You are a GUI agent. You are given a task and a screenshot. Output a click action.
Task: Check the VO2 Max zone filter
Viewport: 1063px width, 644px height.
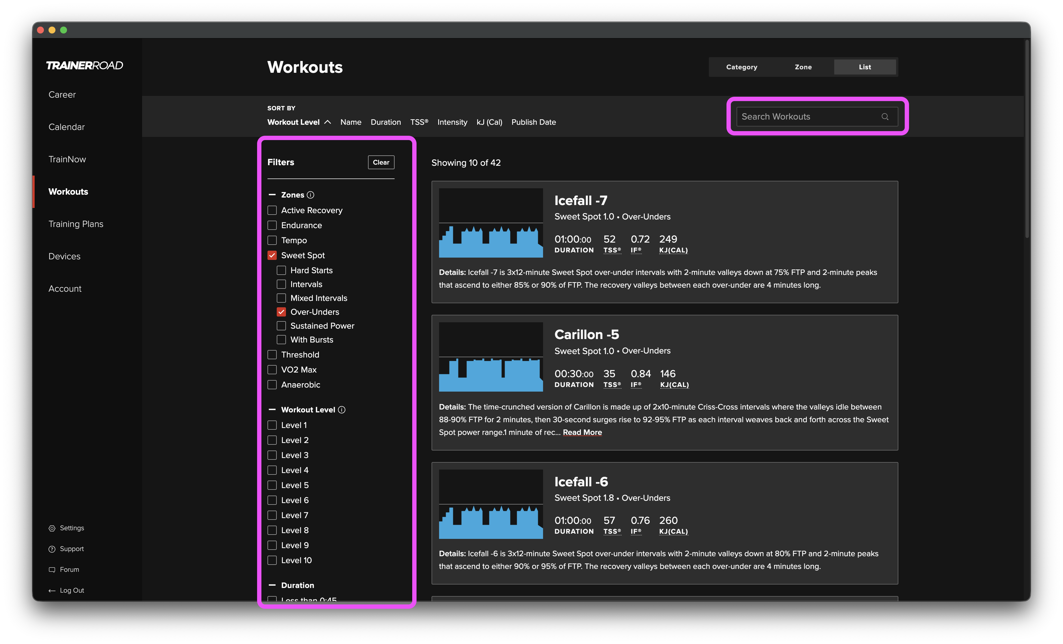272,370
